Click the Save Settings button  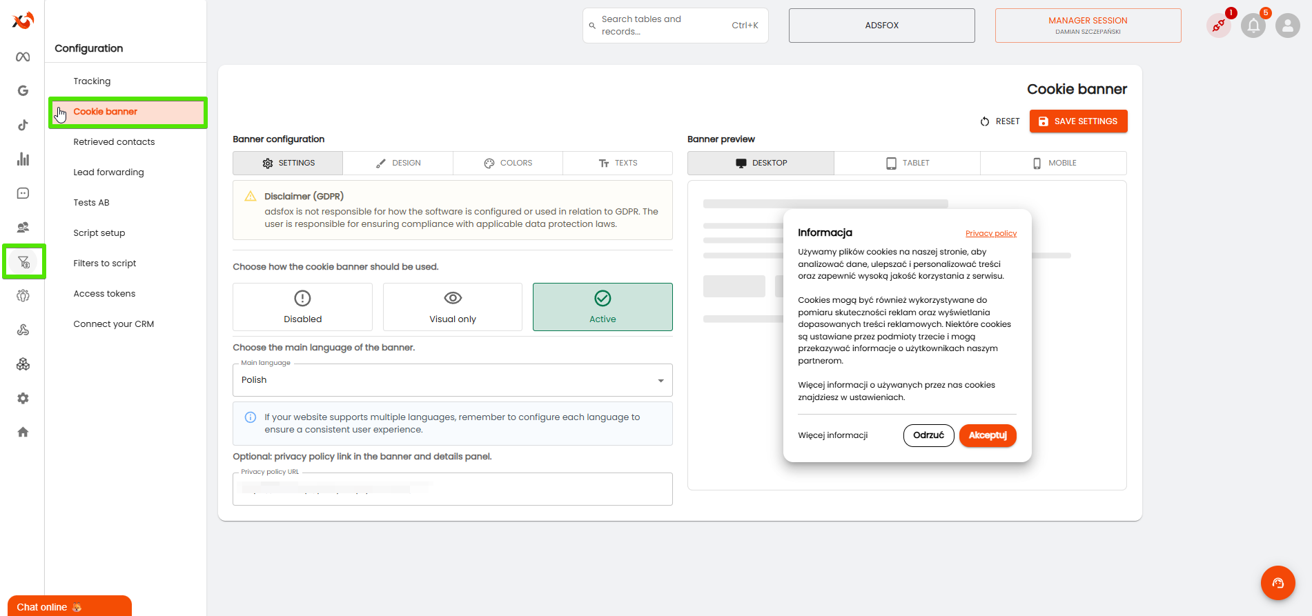1079,121
